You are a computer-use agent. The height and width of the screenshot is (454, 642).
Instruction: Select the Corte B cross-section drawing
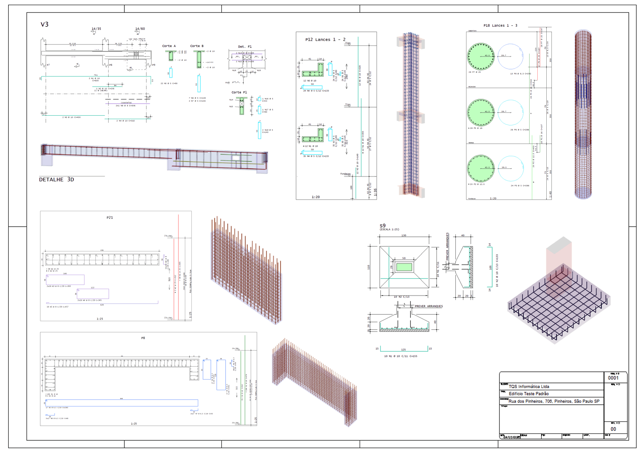click(x=199, y=59)
